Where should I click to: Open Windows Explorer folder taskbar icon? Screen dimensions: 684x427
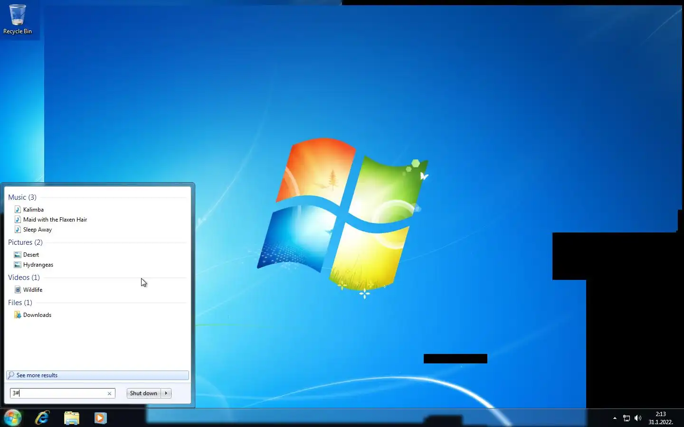point(72,418)
